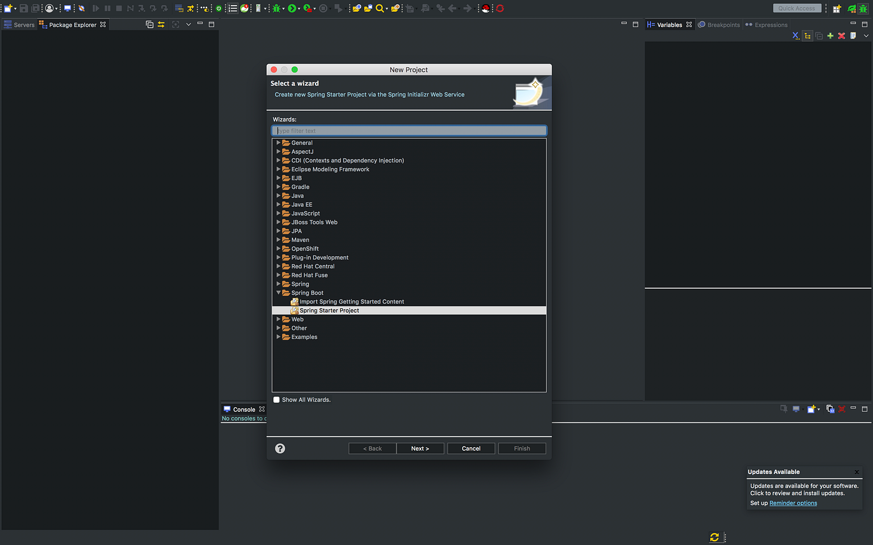Open the Reminder options link
This screenshot has width=873, height=545.
(793, 503)
